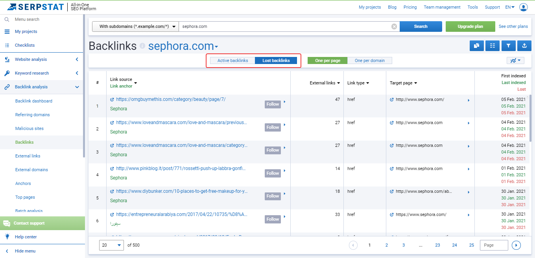Click the blue Search button

[x=421, y=26]
